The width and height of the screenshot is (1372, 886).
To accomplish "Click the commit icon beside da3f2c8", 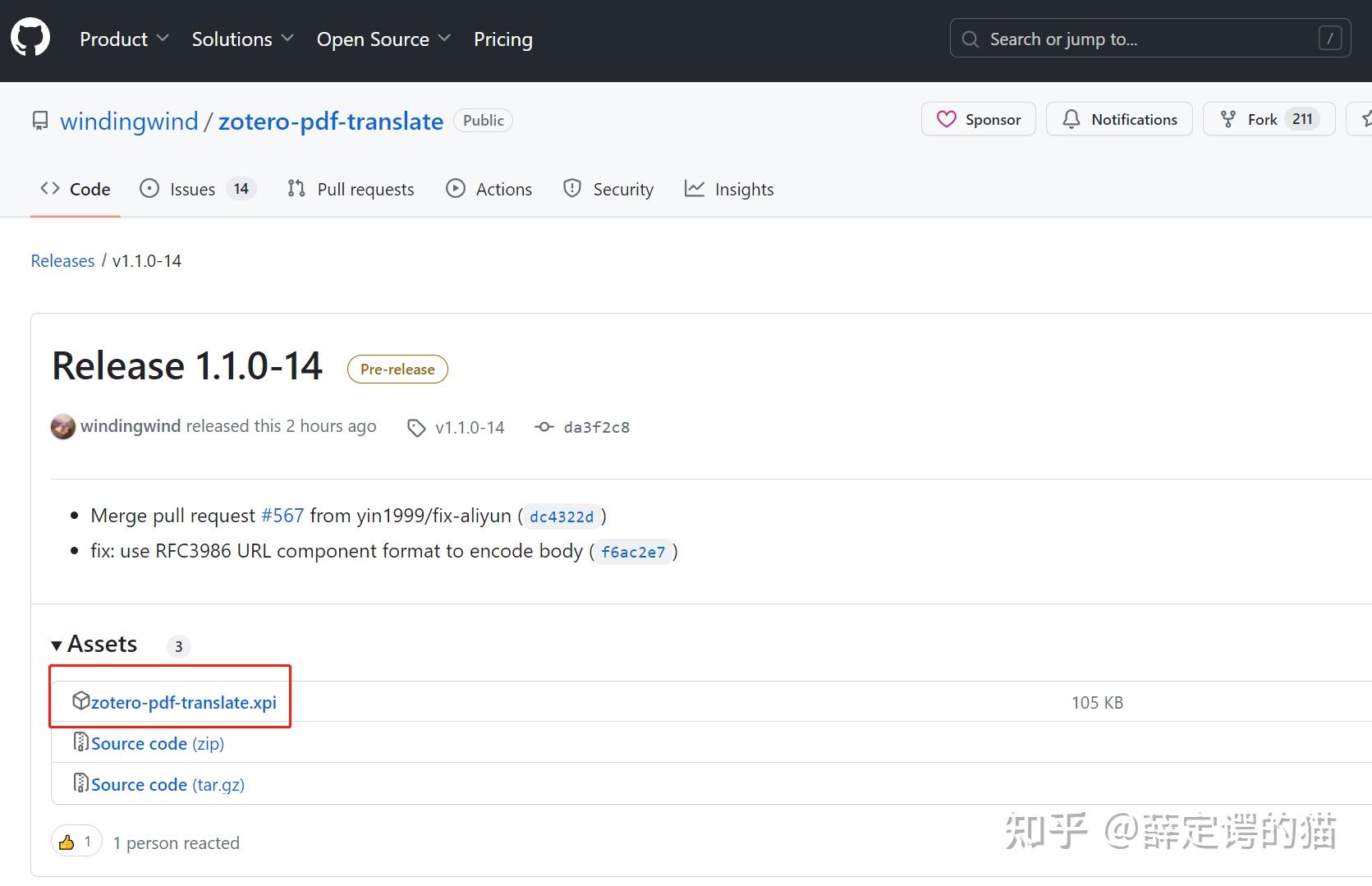I will pyautogui.click(x=544, y=427).
